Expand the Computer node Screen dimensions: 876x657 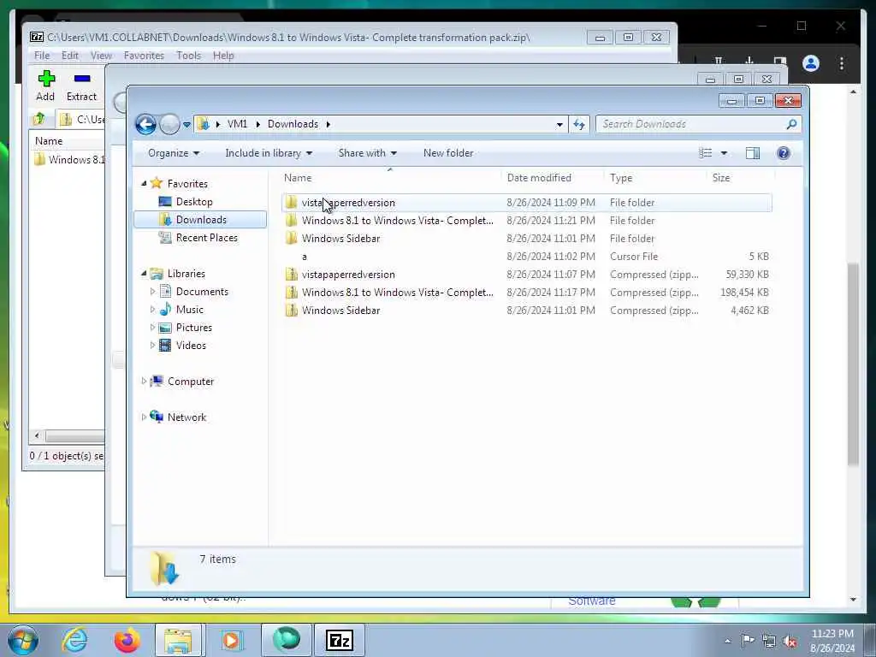point(144,381)
